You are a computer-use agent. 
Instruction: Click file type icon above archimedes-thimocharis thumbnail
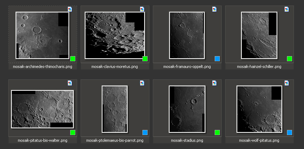point(70,9)
